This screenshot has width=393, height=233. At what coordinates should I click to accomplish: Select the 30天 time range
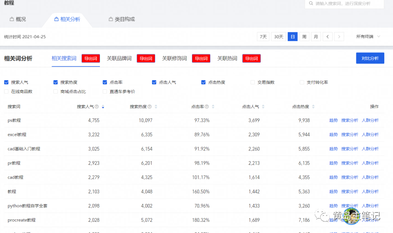click(279, 37)
